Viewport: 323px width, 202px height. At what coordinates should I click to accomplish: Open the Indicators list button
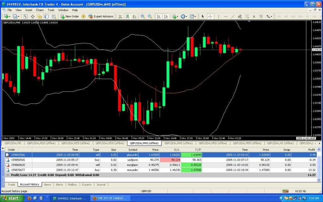174,16
